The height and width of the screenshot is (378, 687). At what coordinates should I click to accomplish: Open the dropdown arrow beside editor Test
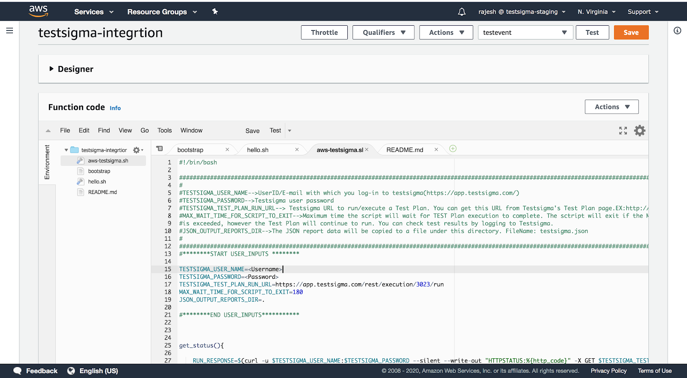click(x=289, y=131)
